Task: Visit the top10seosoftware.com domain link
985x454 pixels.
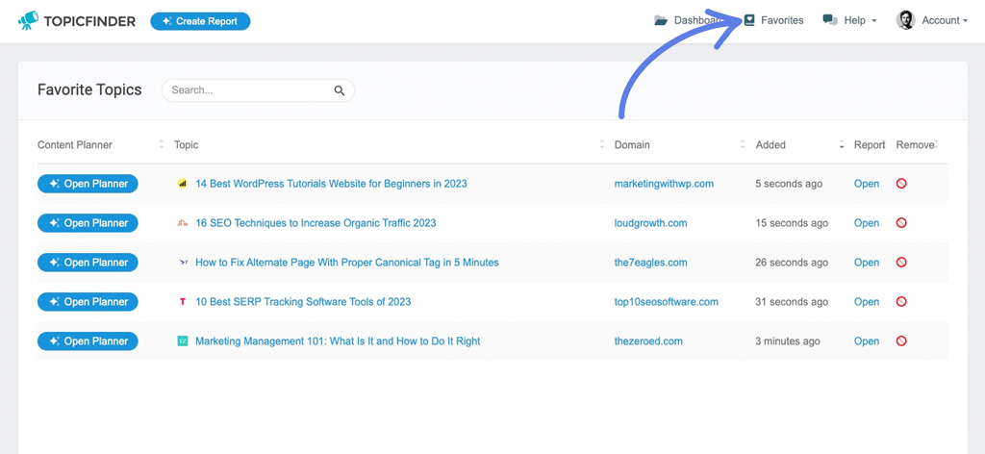Action: (666, 302)
